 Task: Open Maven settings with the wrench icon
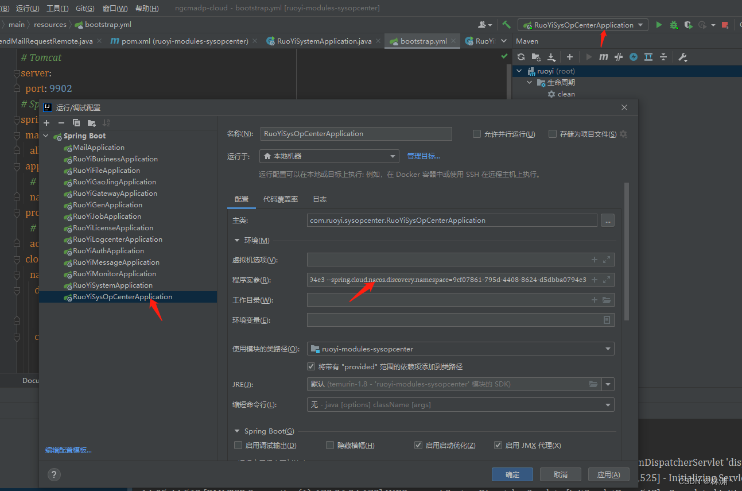683,57
